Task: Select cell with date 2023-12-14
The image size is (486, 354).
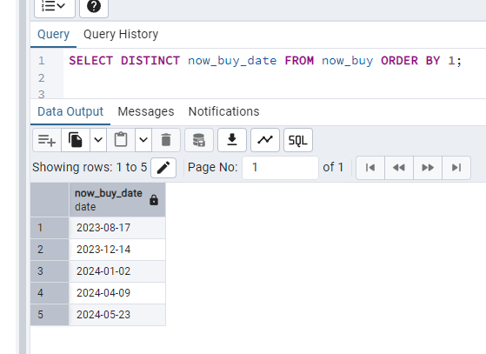Action: 117,250
